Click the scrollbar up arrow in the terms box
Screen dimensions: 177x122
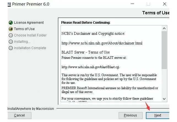click(164, 28)
